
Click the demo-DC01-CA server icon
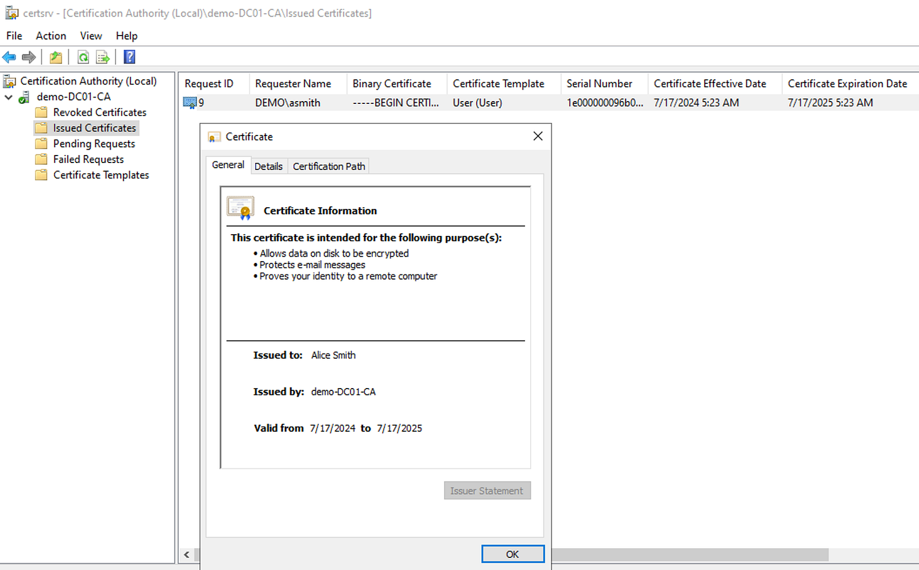pyautogui.click(x=24, y=97)
